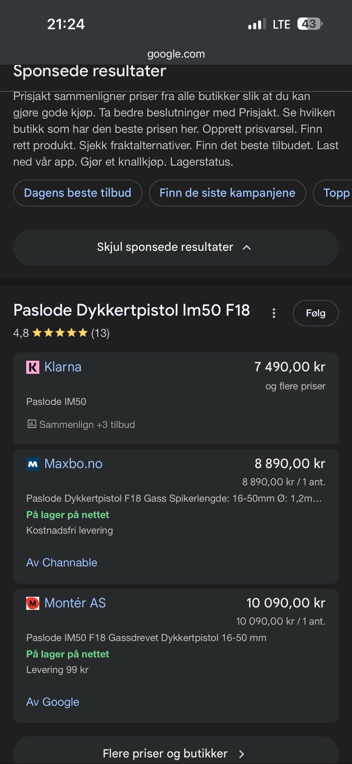Click the compare offers chart icon

[x=32, y=424]
